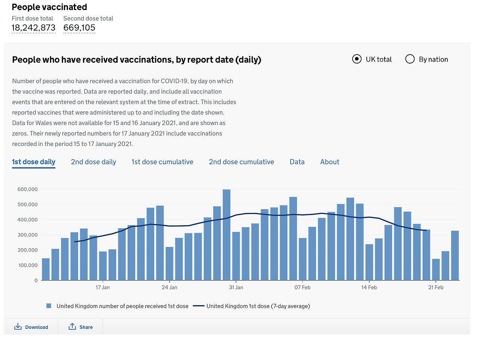Open the 1st dose daily tab

click(34, 162)
